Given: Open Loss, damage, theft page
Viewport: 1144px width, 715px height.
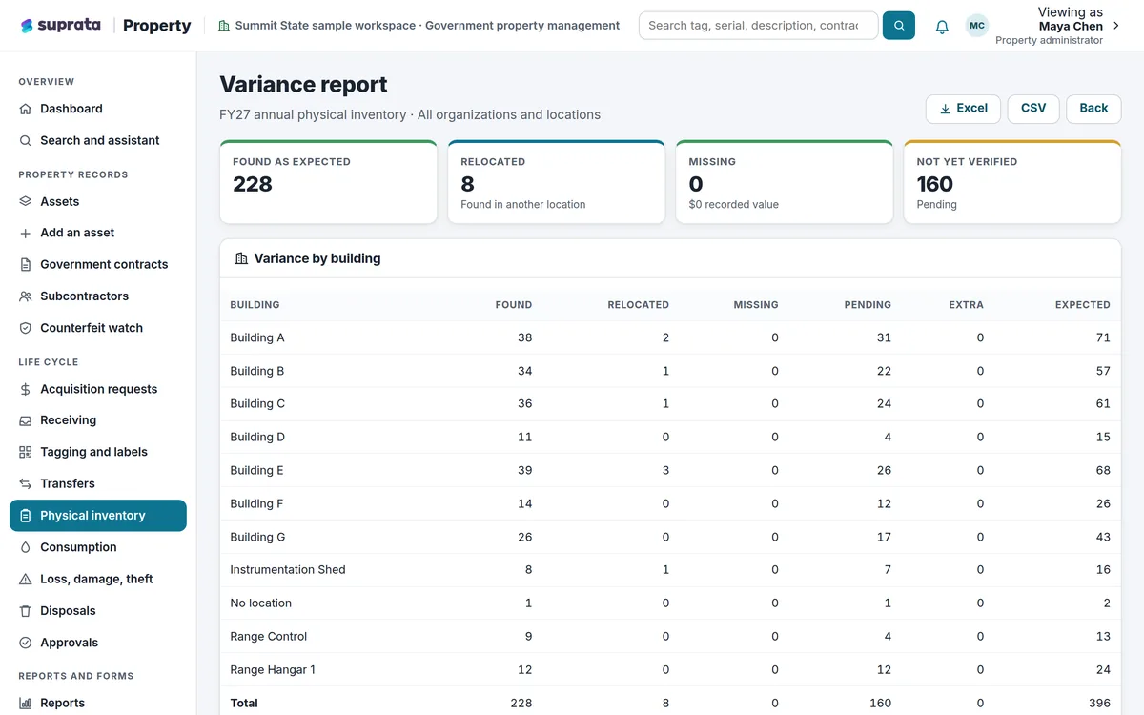Looking at the screenshot, I should (x=98, y=579).
